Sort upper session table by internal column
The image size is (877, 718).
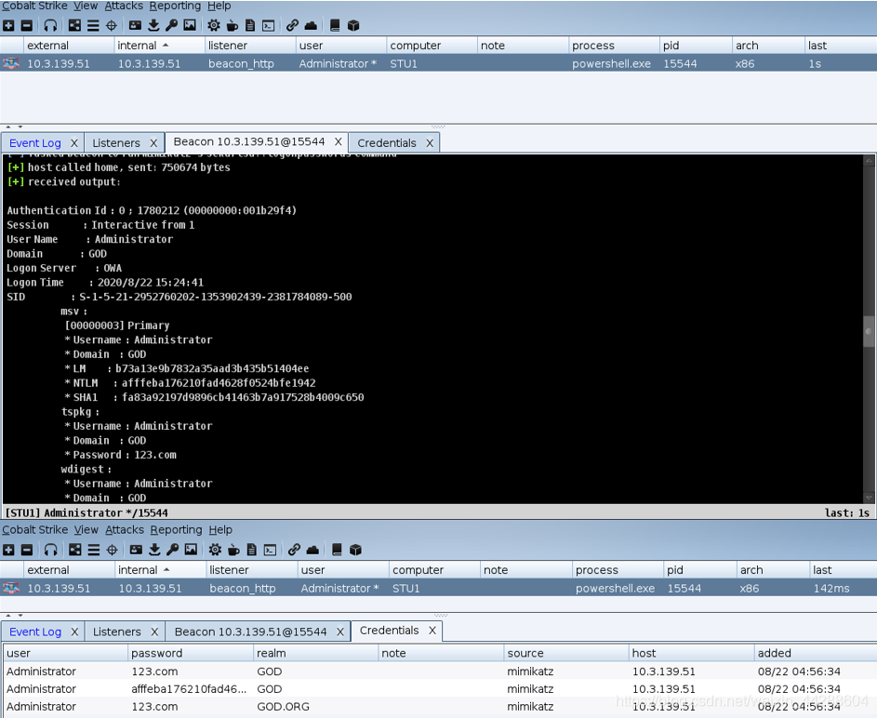[159, 46]
